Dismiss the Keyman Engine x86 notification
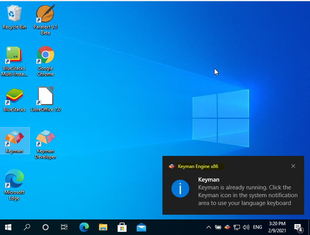310x235 pixels. coord(293,166)
